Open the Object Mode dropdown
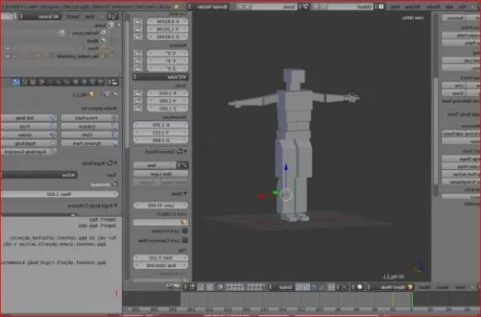Screen dimensions: 481x317 click(x=391, y=287)
